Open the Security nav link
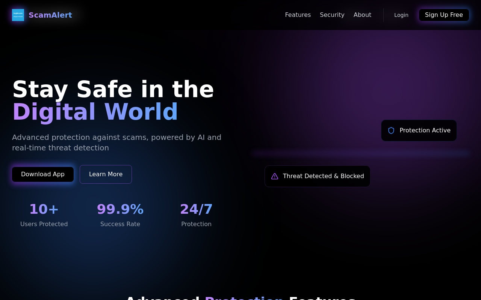Image resolution: width=481 pixels, height=300 pixels. 332,15
